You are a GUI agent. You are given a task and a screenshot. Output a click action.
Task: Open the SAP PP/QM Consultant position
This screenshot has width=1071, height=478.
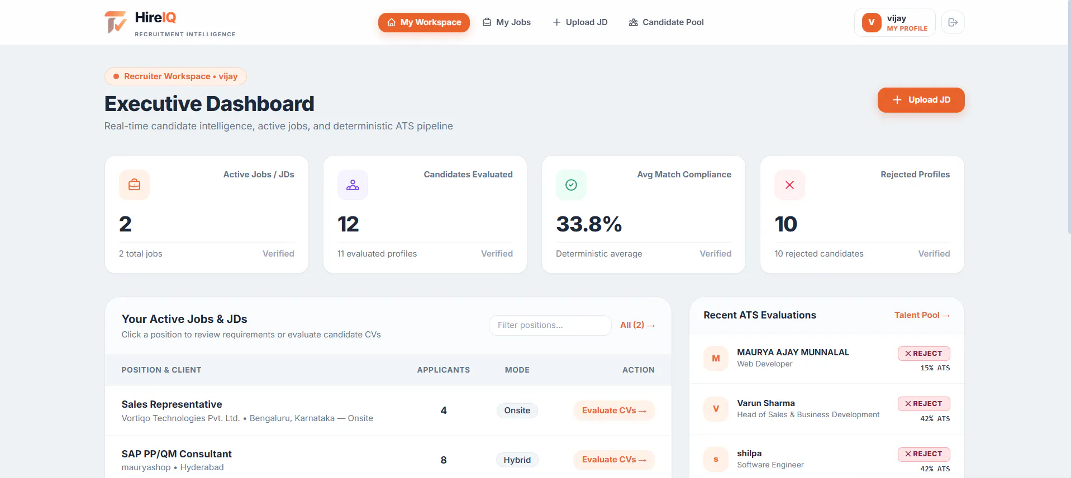(x=177, y=454)
